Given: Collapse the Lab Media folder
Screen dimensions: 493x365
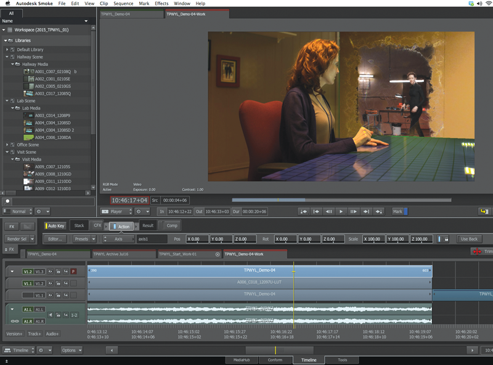Looking at the screenshot, I should pos(12,108).
